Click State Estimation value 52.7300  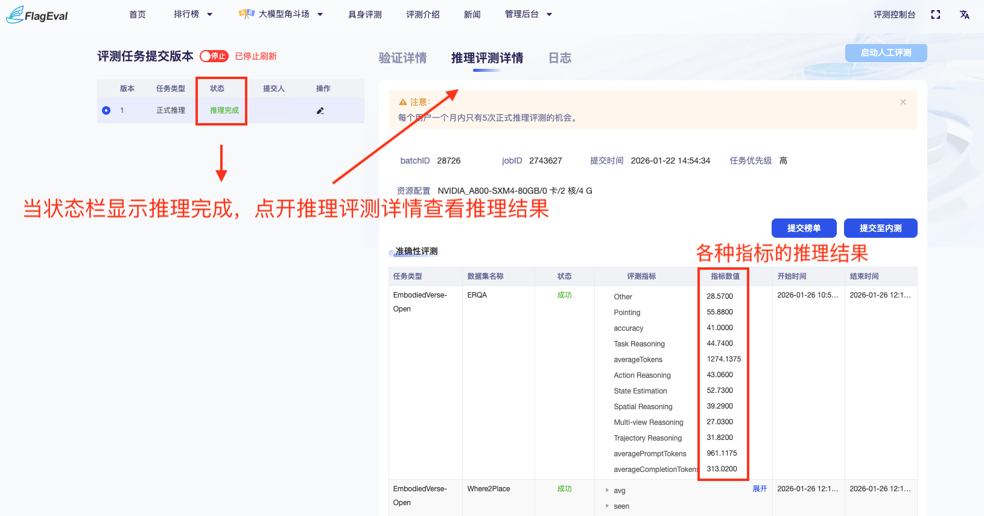tap(720, 390)
